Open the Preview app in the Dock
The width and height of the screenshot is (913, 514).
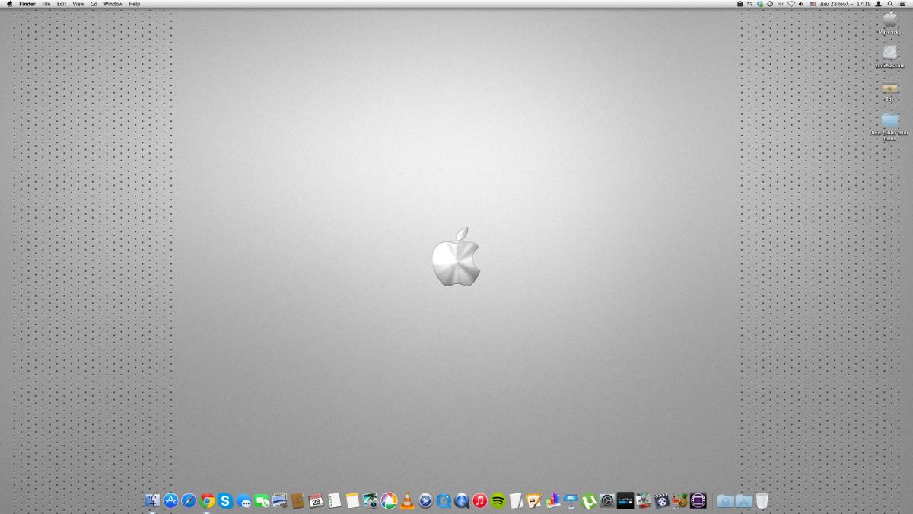pos(280,501)
